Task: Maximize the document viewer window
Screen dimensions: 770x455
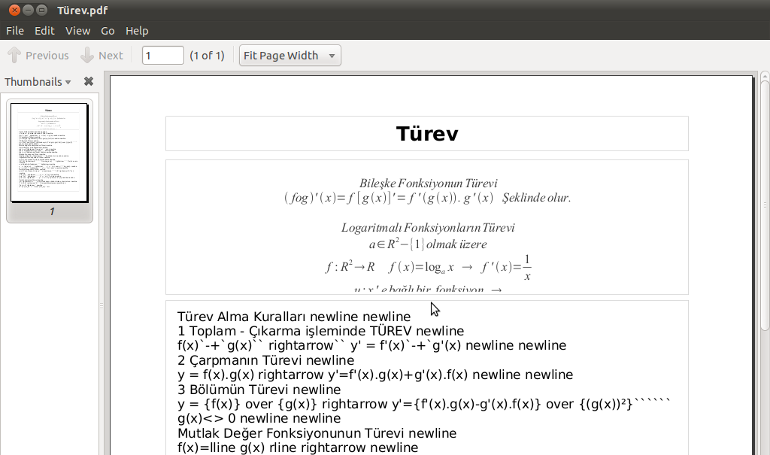Action: [43, 10]
